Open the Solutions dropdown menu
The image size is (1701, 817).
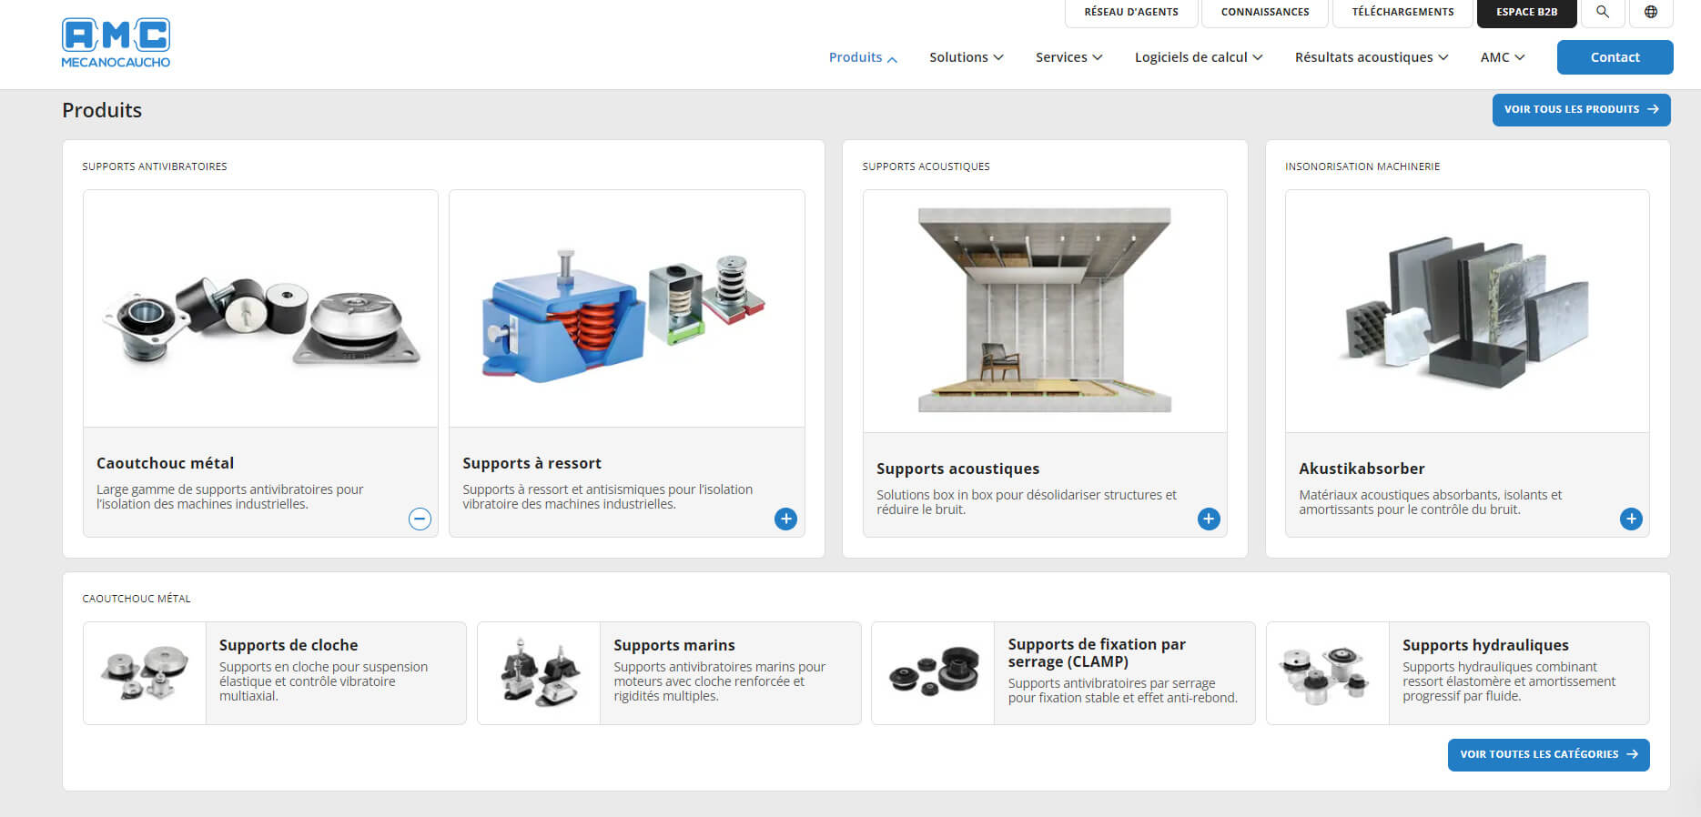click(967, 57)
